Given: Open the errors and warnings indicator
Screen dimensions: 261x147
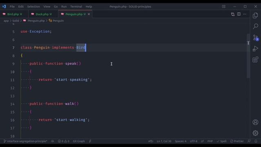Looking at the screenshot, I should click(64, 141).
